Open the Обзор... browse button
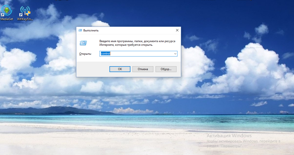 (x=166, y=69)
